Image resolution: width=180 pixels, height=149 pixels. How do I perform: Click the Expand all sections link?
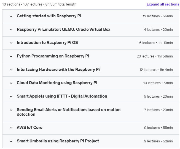(163, 4)
